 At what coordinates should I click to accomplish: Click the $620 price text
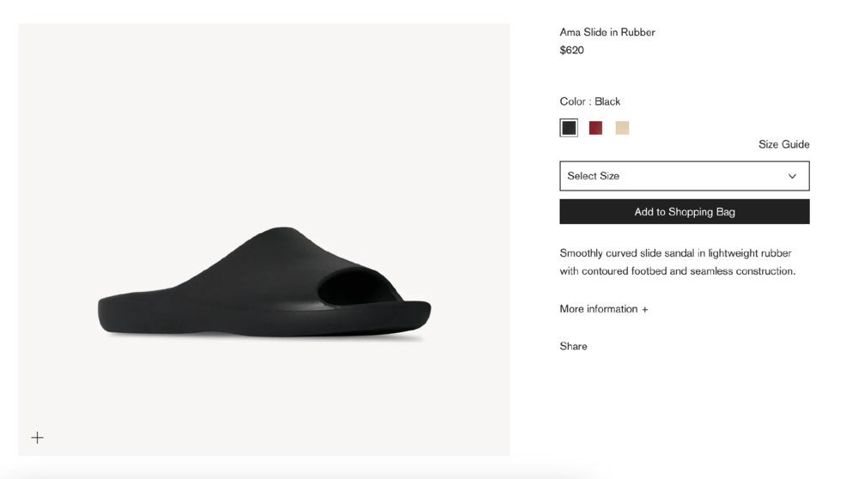point(572,51)
